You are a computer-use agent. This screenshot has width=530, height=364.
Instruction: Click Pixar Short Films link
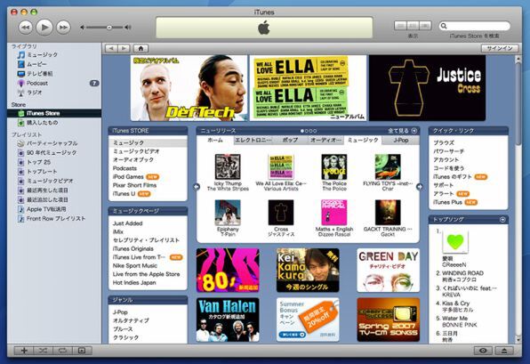coord(134,185)
